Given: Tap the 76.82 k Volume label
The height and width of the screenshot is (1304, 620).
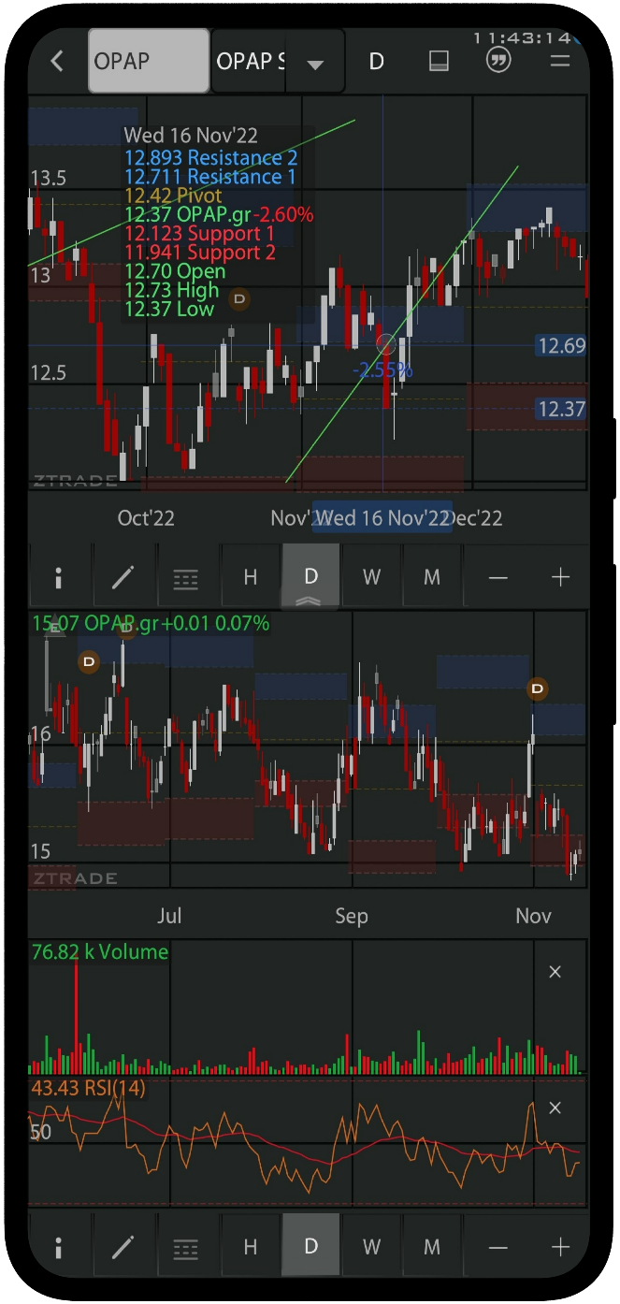Looking at the screenshot, I should pos(100,952).
